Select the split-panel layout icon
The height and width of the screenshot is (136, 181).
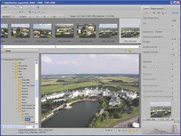pyautogui.click(x=15, y=7)
